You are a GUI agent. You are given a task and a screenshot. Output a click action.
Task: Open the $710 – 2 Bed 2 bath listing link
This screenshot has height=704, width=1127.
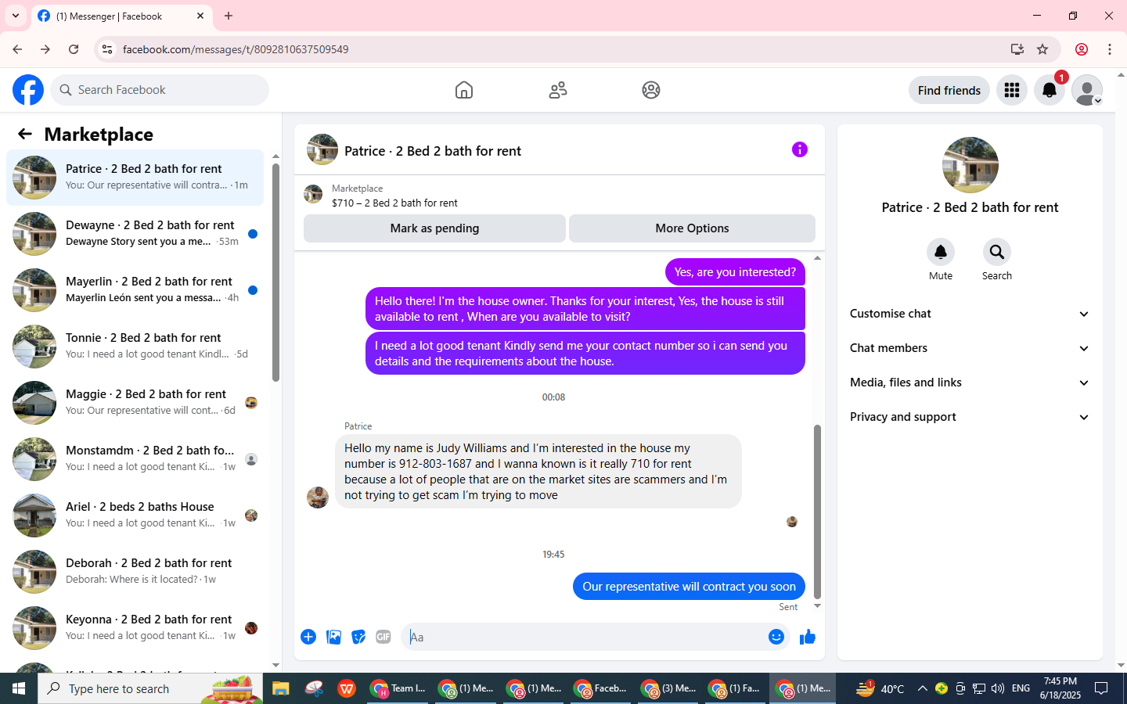[x=394, y=203]
